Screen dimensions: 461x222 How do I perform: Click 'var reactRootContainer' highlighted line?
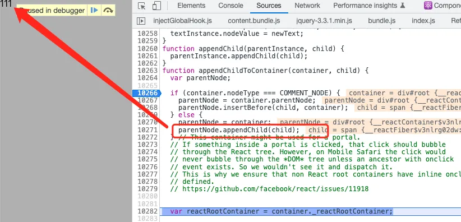click(282, 211)
